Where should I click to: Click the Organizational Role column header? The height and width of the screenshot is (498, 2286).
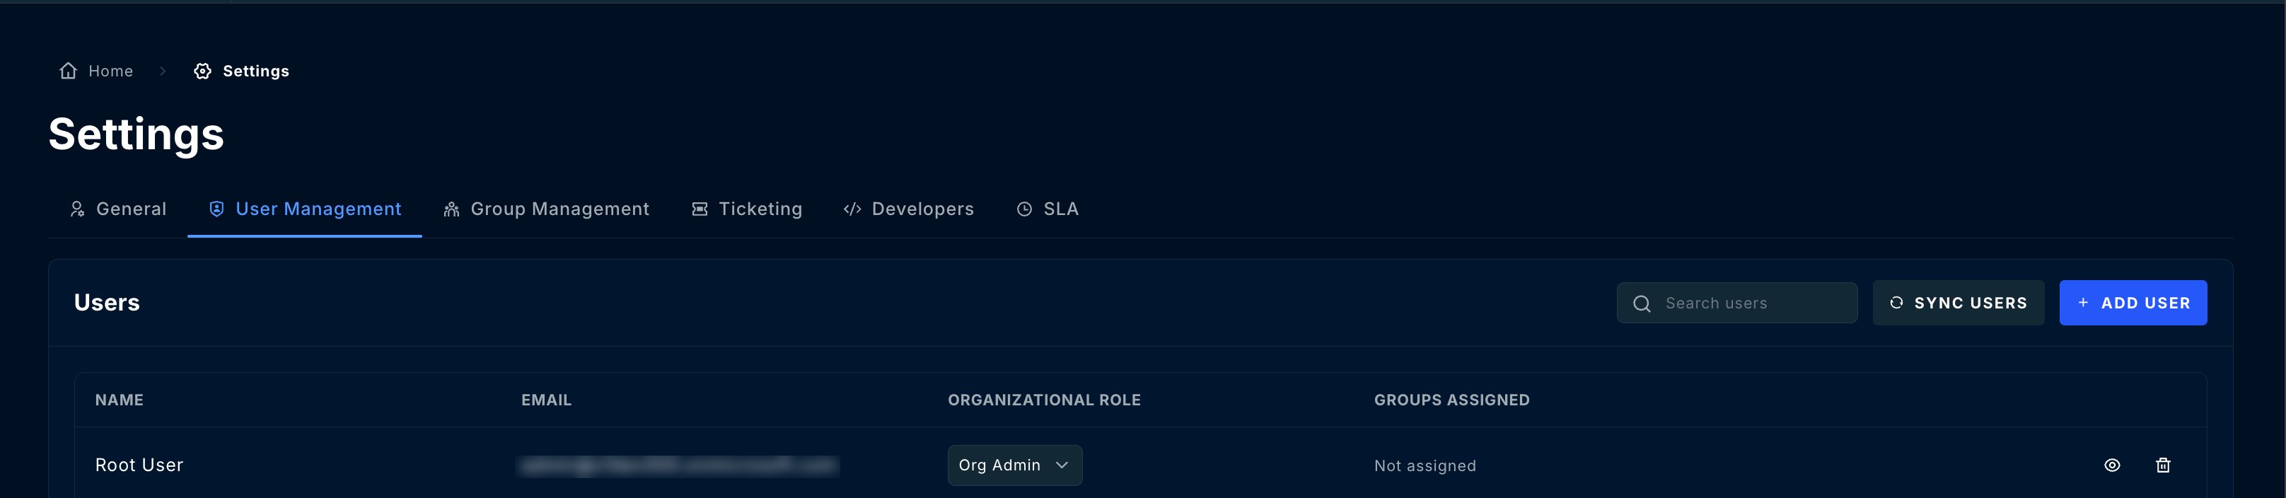1043,400
